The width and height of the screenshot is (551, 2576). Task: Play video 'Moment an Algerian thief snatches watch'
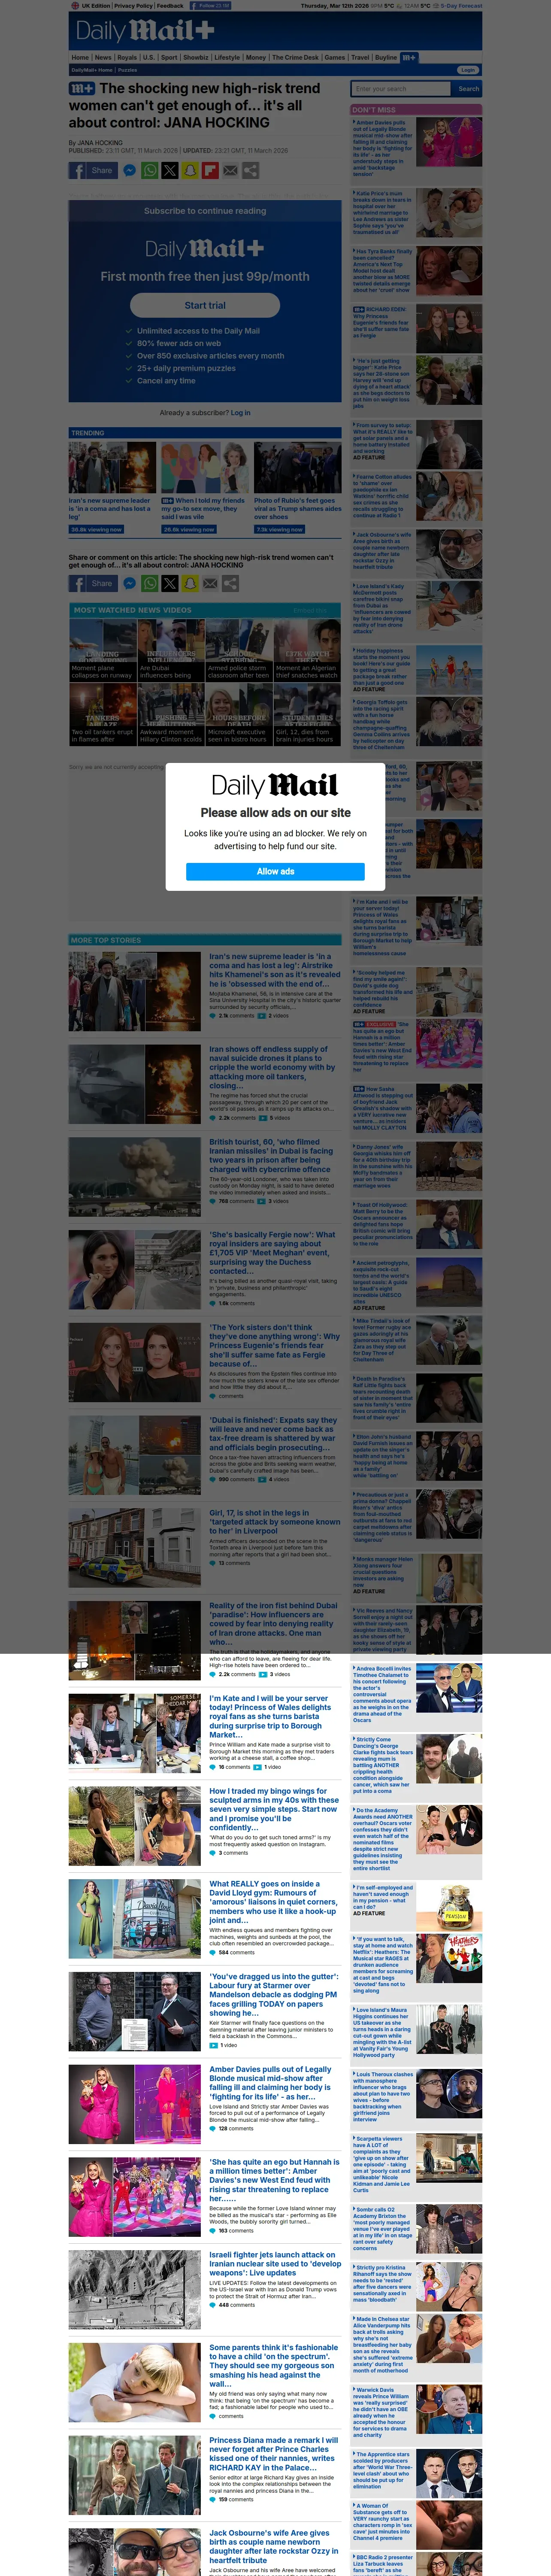[307, 651]
